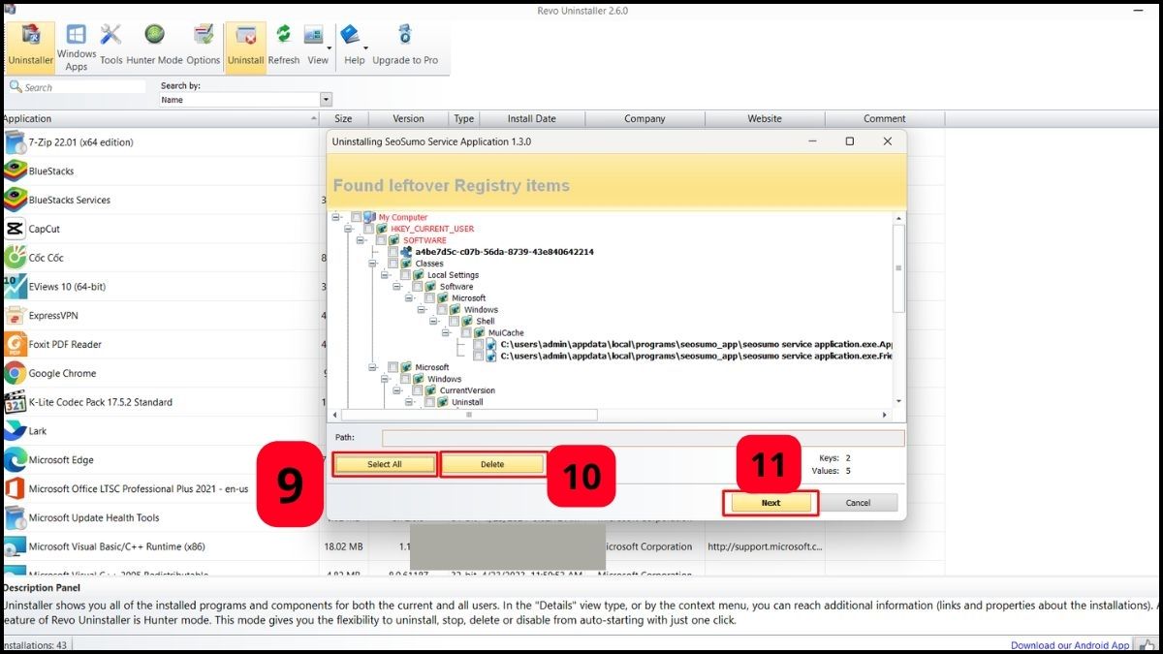Sort by the Size column header

tap(343, 118)
